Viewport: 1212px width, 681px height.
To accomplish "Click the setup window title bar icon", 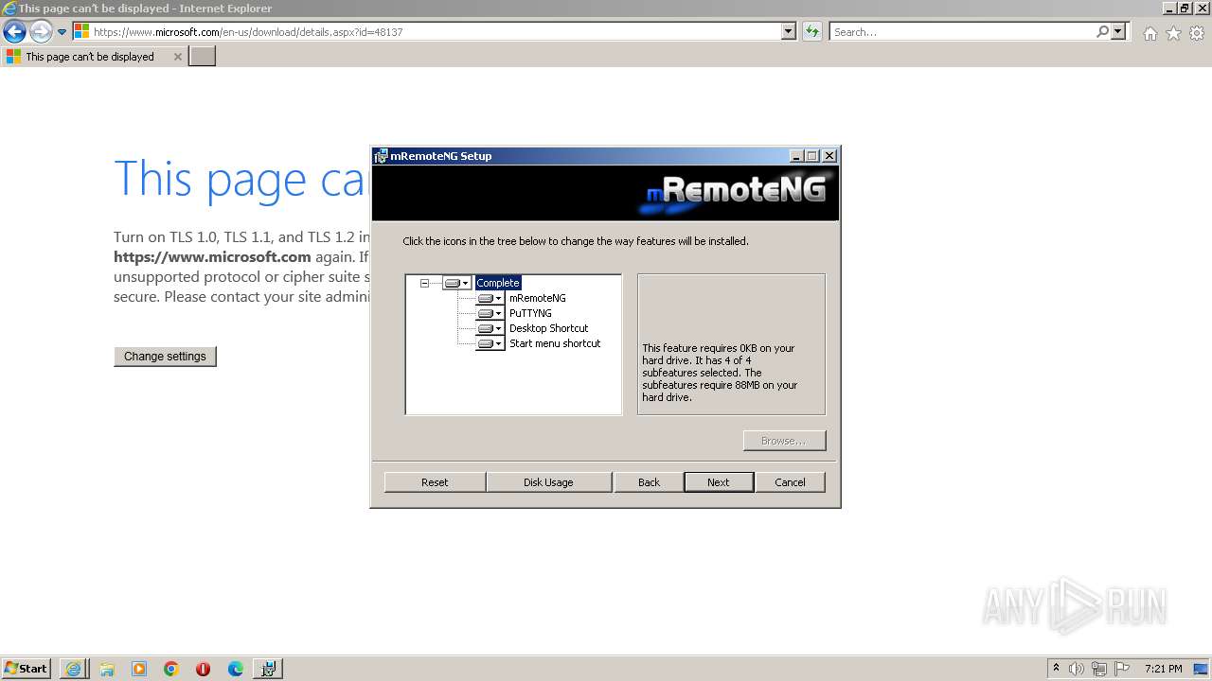I will tap(381, 156).
